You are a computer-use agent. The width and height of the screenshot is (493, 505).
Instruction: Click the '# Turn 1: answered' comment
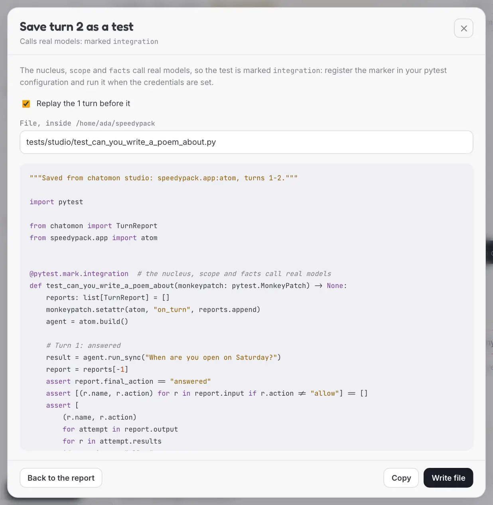(x=83, y=345)
